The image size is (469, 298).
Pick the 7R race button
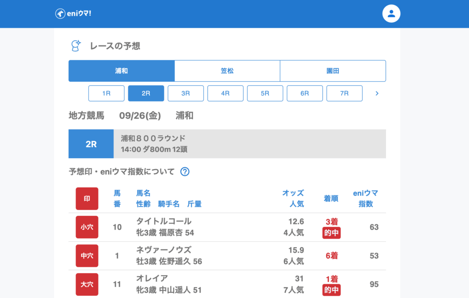click(x=344, y=93)
